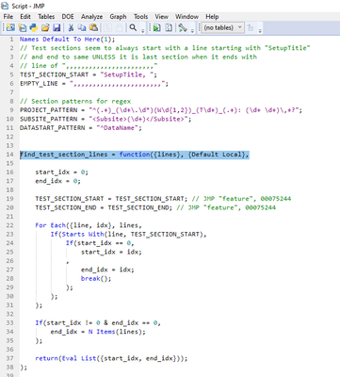This screenshot has height=377, width=340.
Task: Click the grayed-out icon after Paste
Action: pos(107,27)
